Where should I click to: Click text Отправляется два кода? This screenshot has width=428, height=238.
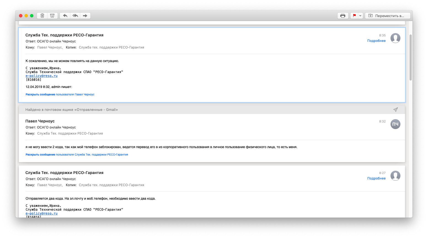[45, 199]
